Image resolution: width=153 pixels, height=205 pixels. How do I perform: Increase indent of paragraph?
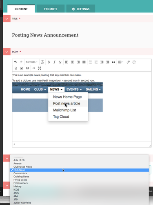pyautogui.click(x=108, y=62)
